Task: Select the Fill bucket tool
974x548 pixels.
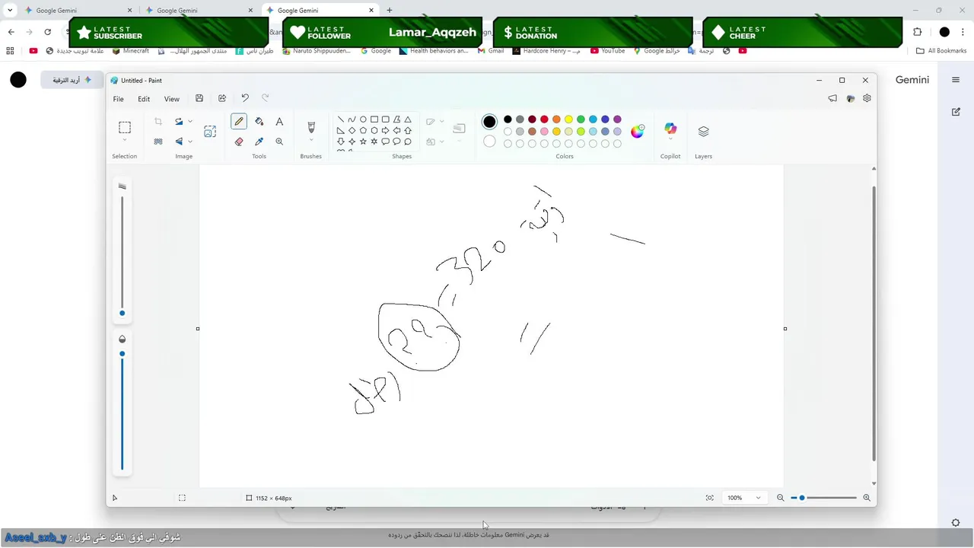Action: [x=259, y=122]
